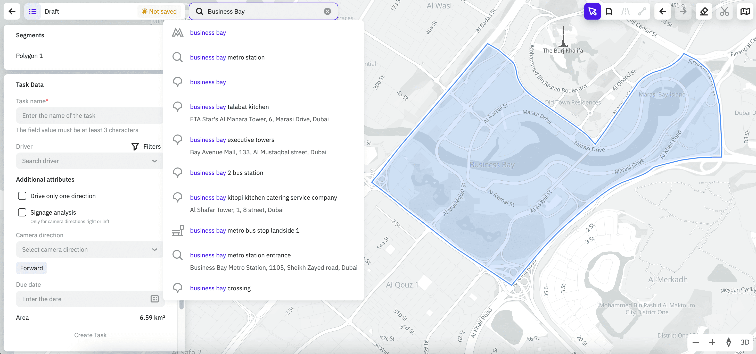This screenshot has height=354, width=756.
Task: Select the polygon drawing tool
Action: tap(609, 11)
